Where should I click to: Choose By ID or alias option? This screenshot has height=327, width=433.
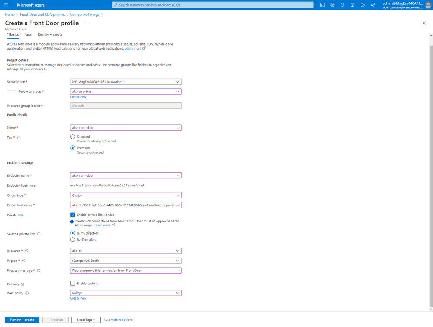coord(72,240)
